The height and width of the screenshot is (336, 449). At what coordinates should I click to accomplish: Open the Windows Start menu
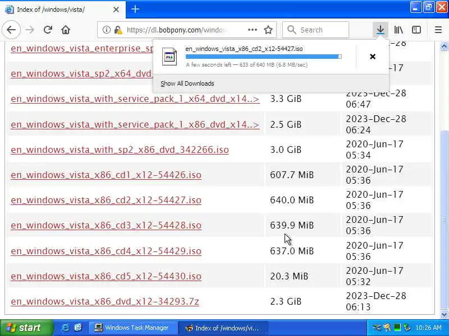(26, 328)
